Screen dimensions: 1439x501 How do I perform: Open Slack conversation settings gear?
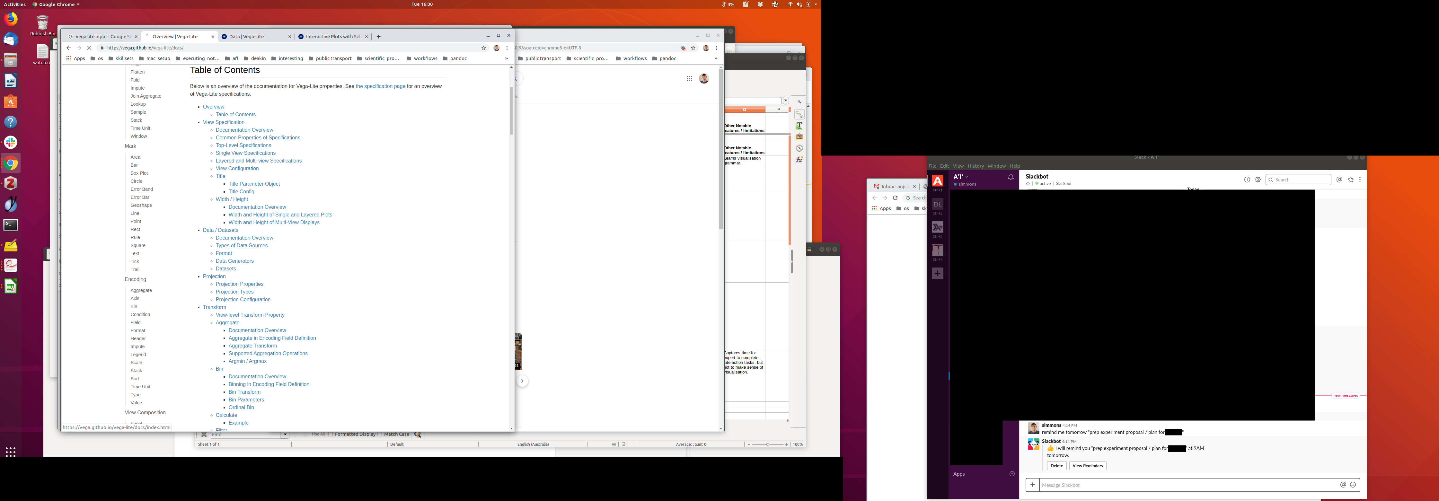(x=1258, y=180)
